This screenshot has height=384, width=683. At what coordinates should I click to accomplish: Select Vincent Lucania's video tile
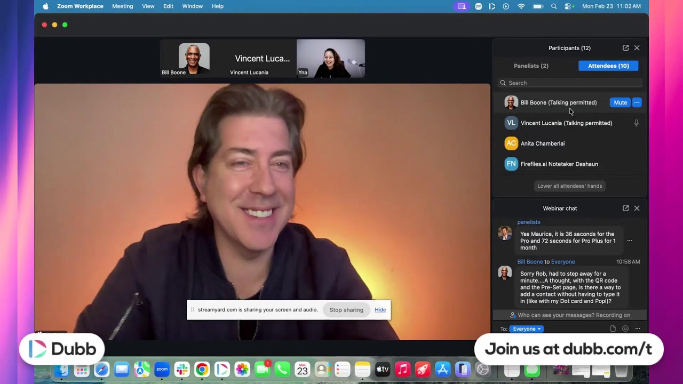[263, 59]
